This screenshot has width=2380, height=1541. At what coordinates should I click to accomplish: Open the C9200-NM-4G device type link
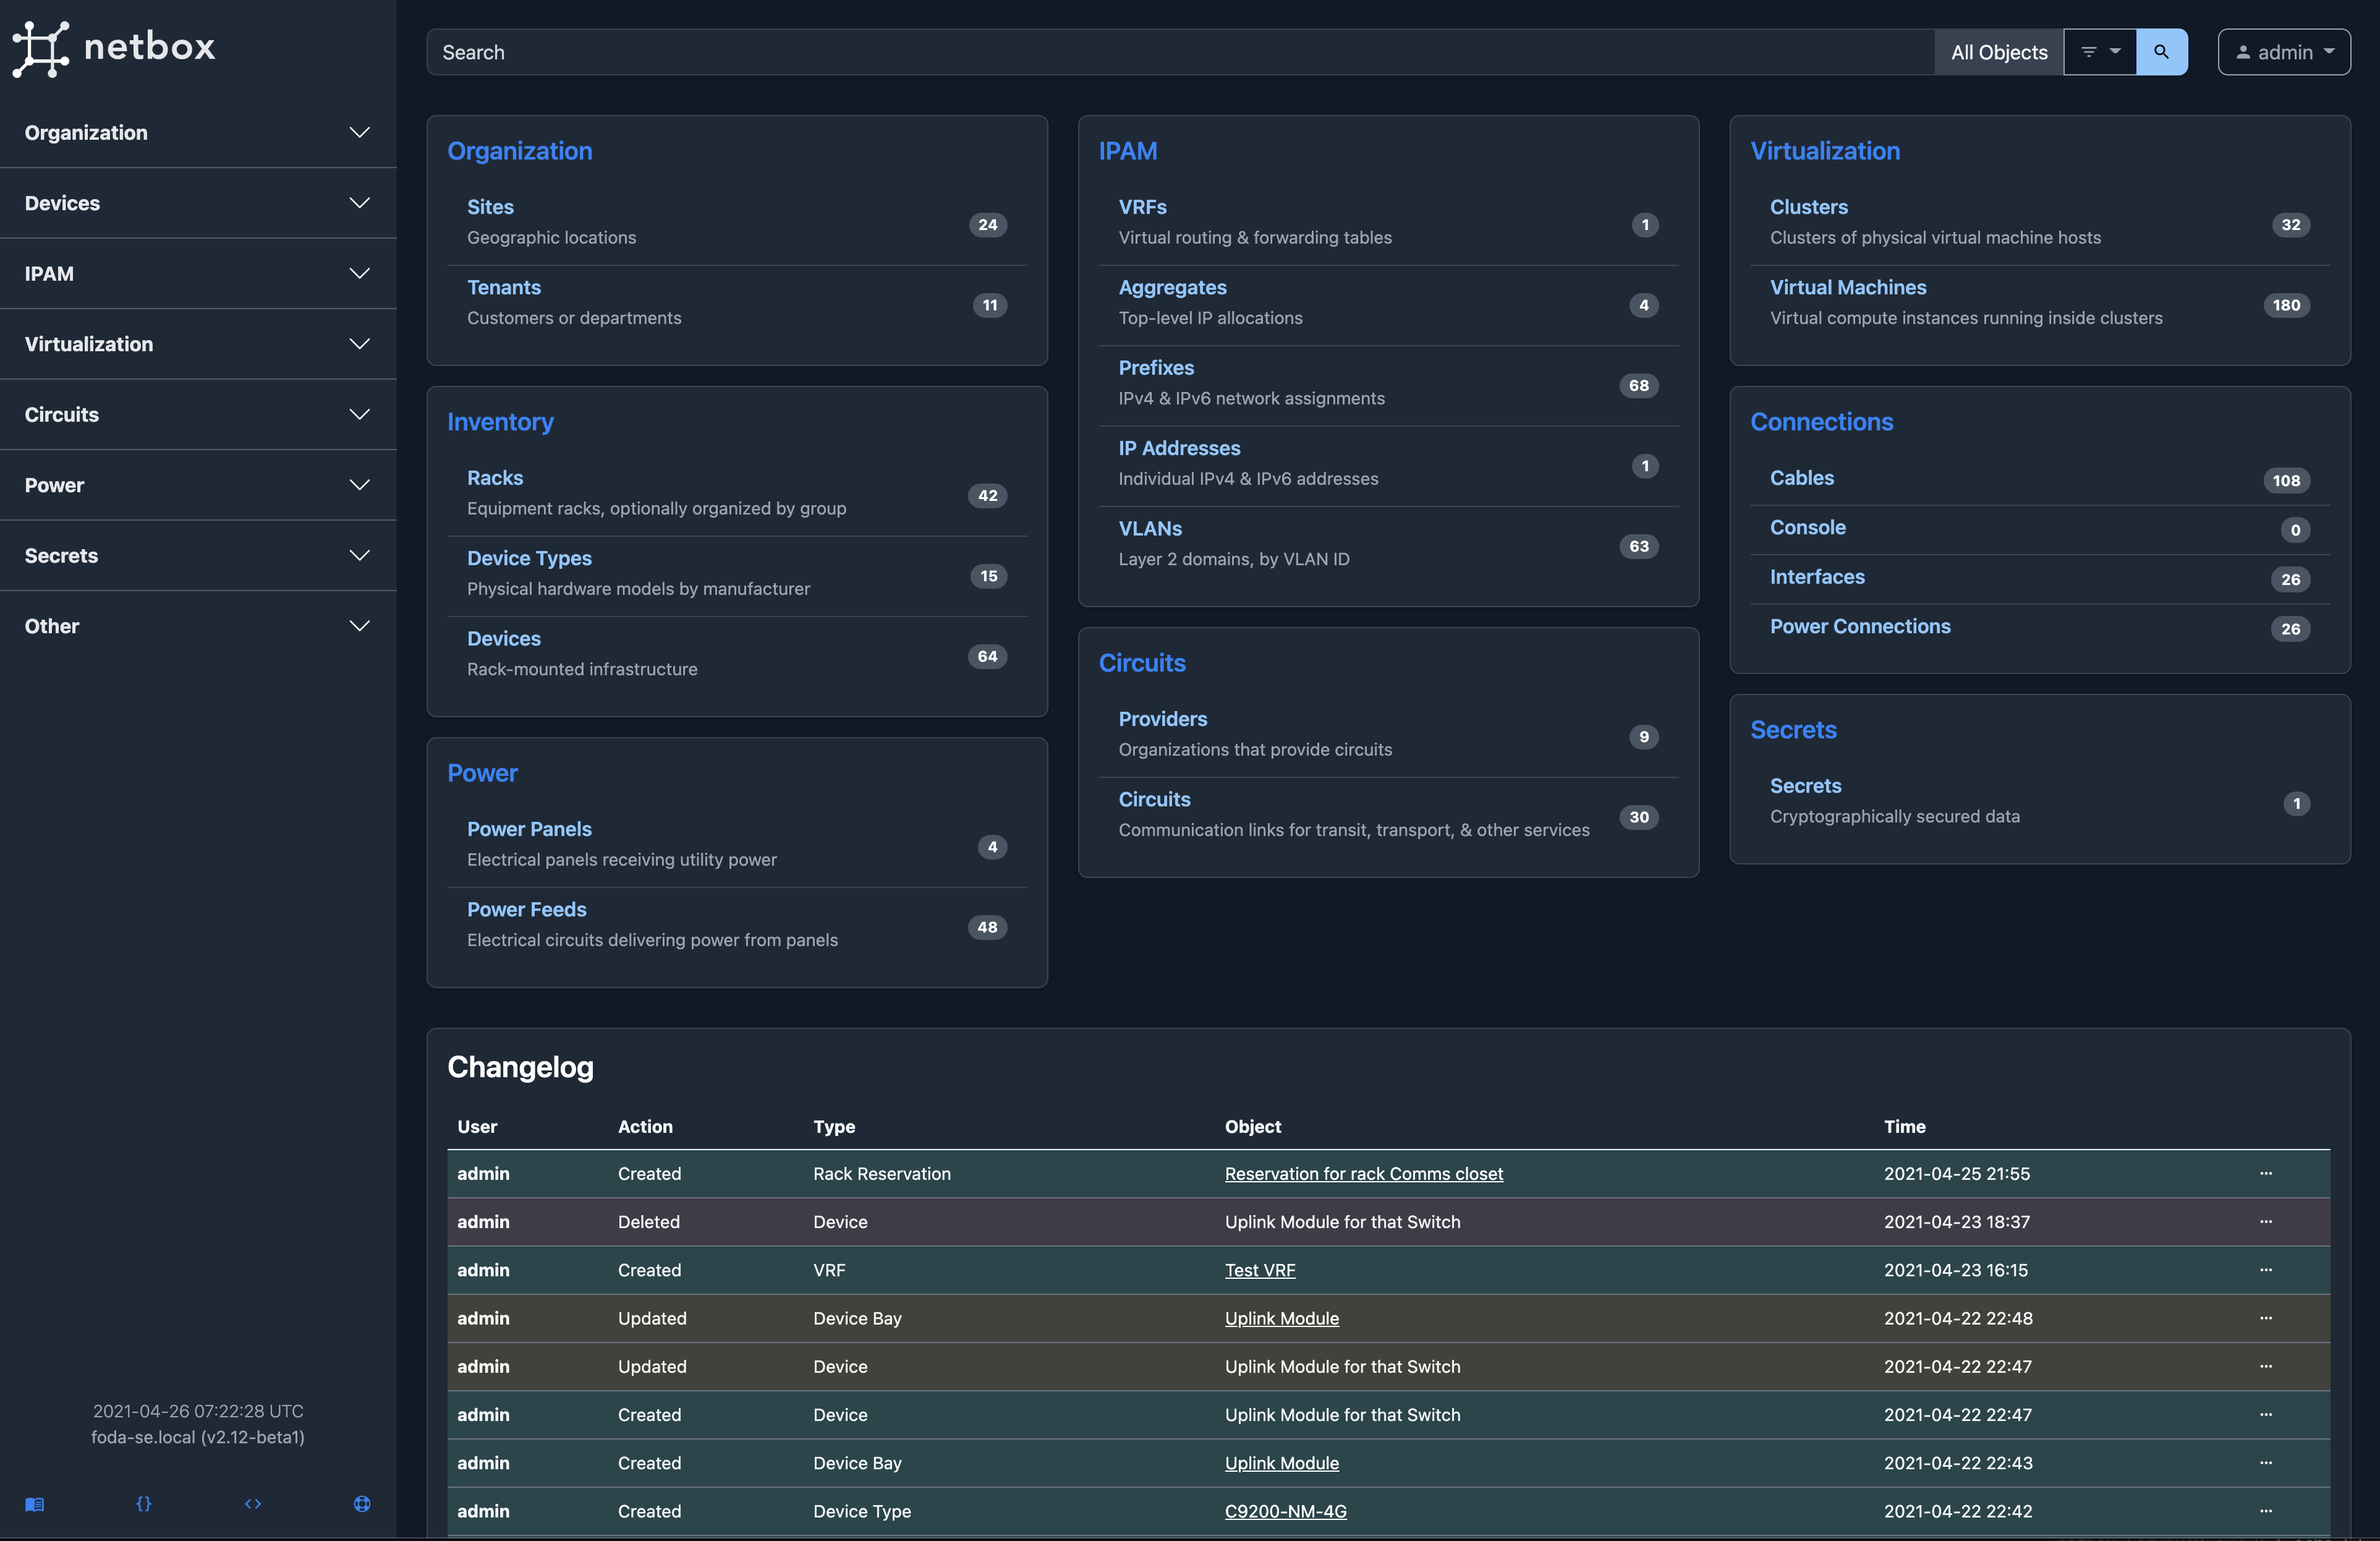pos(1285,1511)
